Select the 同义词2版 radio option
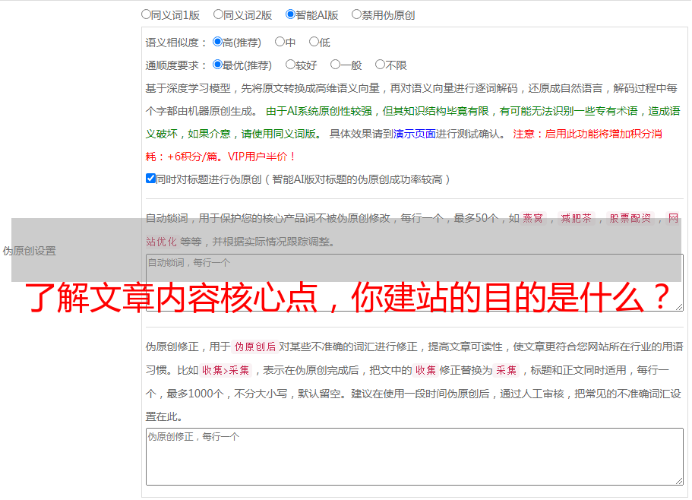This screenshot has height=500, width=692. [218, 14]
